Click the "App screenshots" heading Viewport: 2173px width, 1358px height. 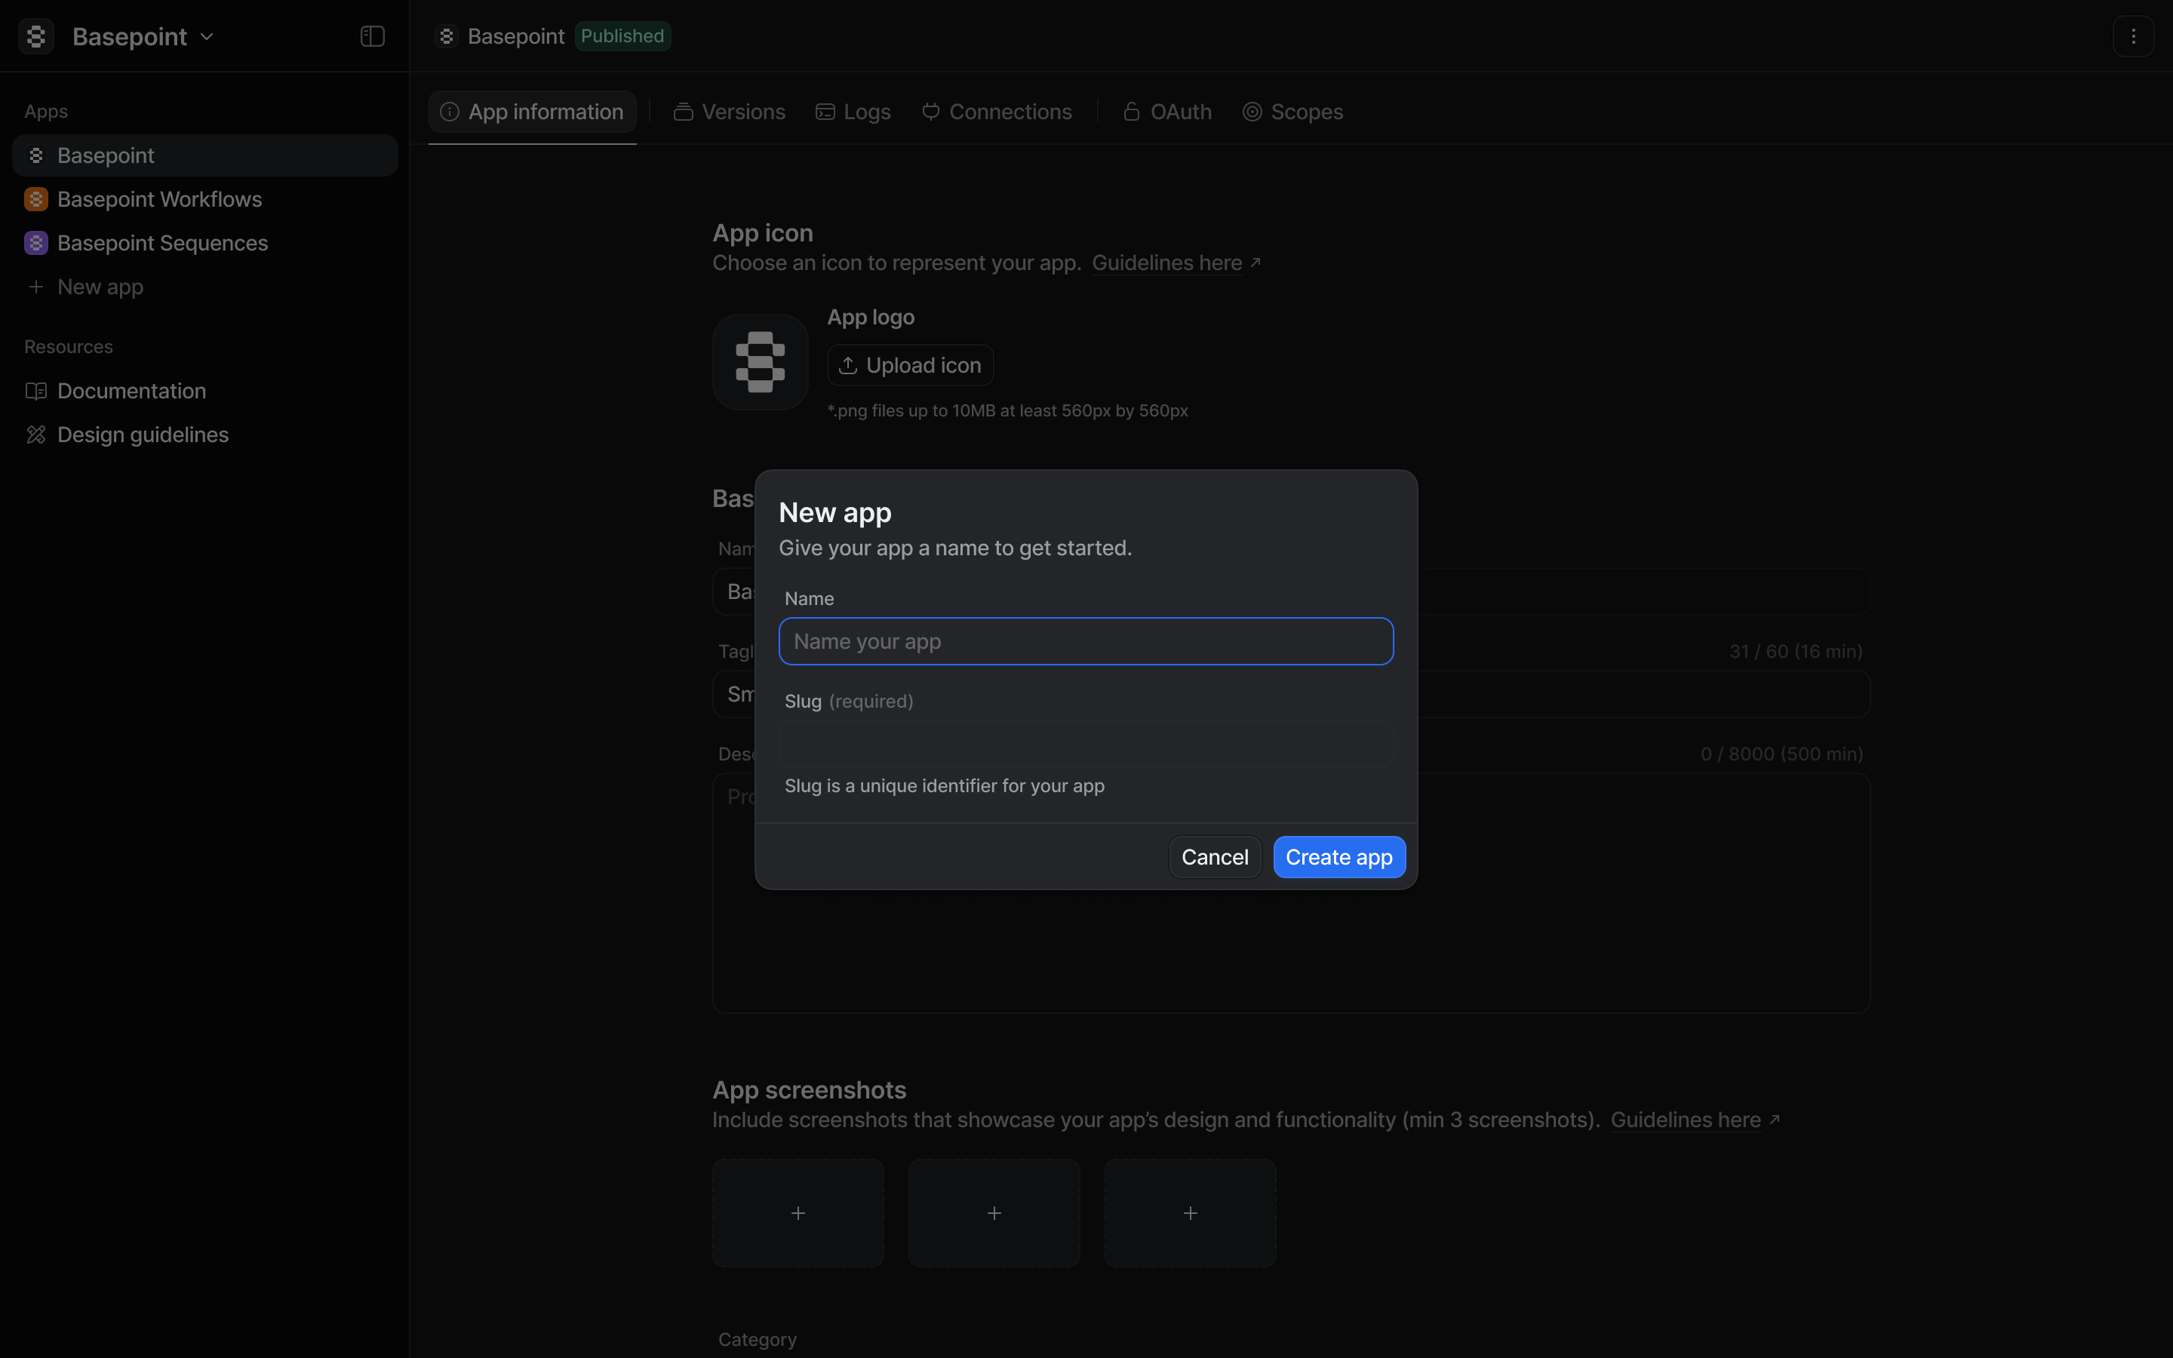pyautogui.click(x=809, y=1090)
